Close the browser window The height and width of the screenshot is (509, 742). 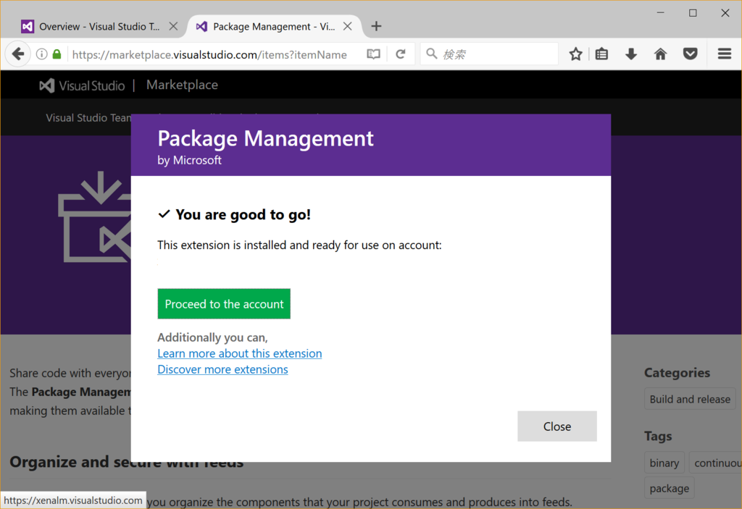(x=725, y=13)
